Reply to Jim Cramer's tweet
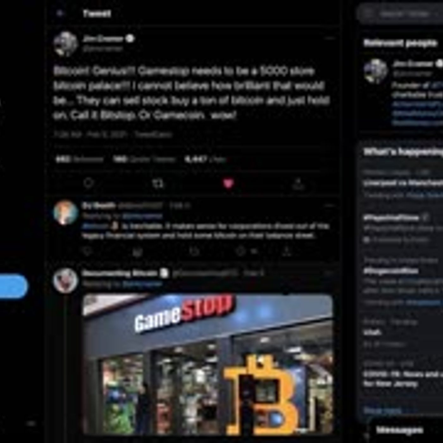The image size is (443, 443). (88, 183)
